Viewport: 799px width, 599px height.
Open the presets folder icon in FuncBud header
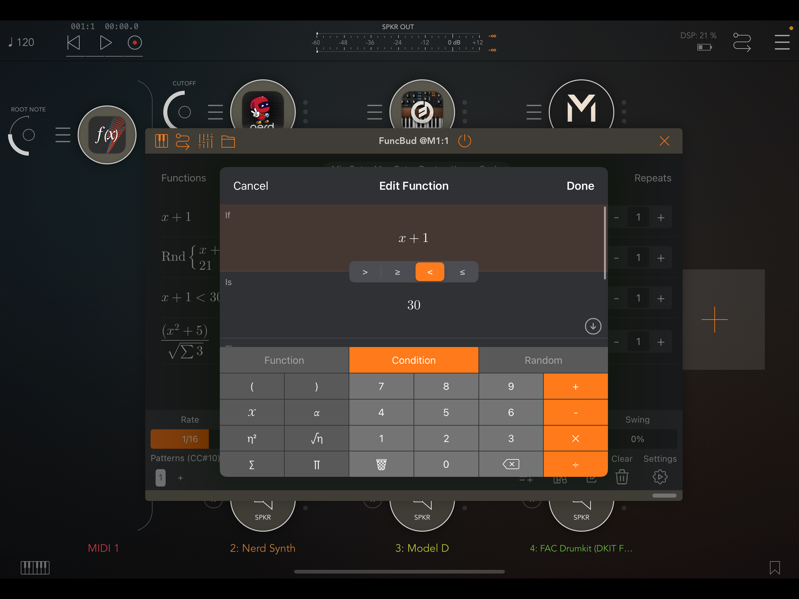[x=228, y=141]
